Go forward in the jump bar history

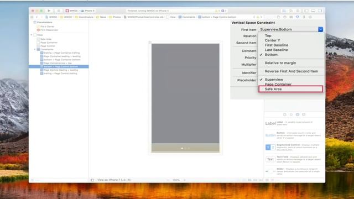tap(41, 17)
